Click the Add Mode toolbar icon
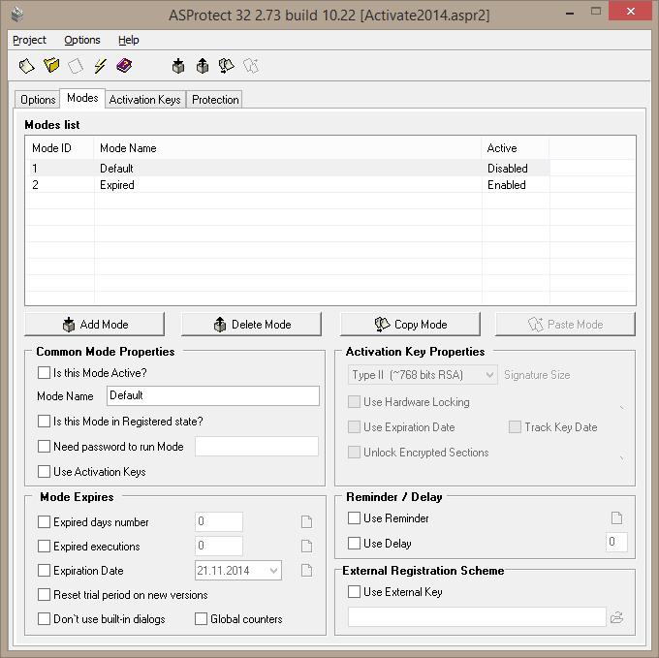Viewport: 659px width, 658px height. pos(178,66)
